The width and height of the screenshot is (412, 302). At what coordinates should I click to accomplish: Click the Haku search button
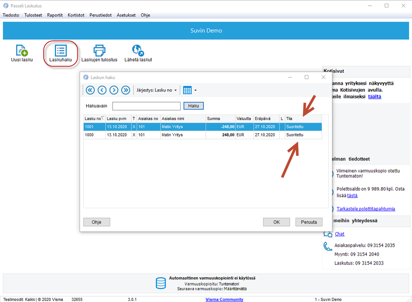point(193,106)
